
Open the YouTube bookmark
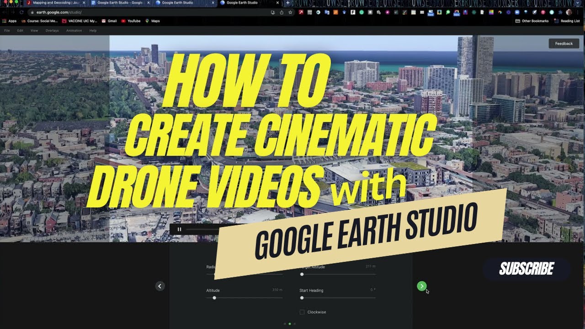(131, 21)
